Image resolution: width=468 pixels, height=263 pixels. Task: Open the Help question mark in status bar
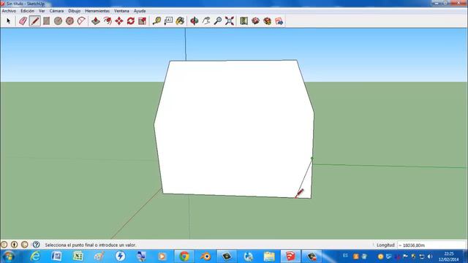36,245
